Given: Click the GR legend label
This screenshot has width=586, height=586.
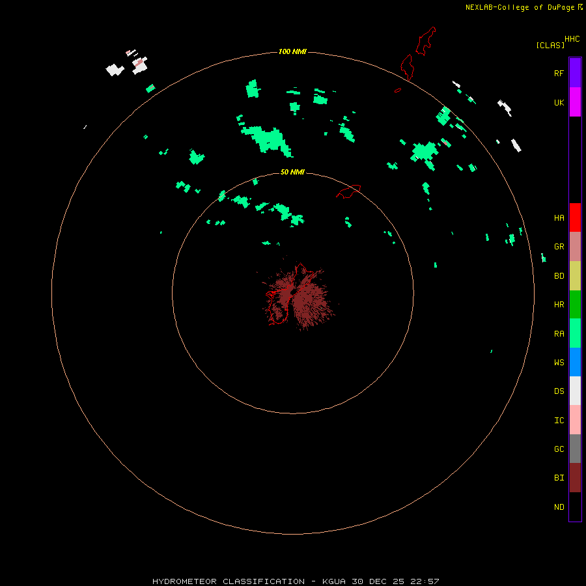Looking at the screenshot, I should click(x=559, y=247).
